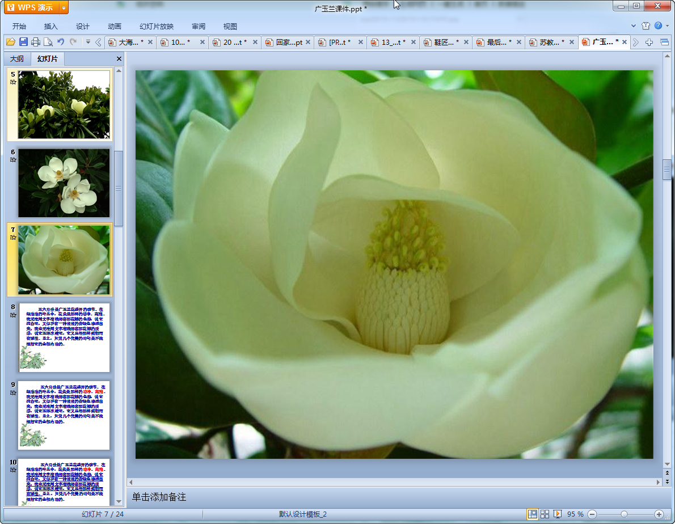Switch to normal view in status bar
Viewport: 675px width, 524px height.
point(532,514)
